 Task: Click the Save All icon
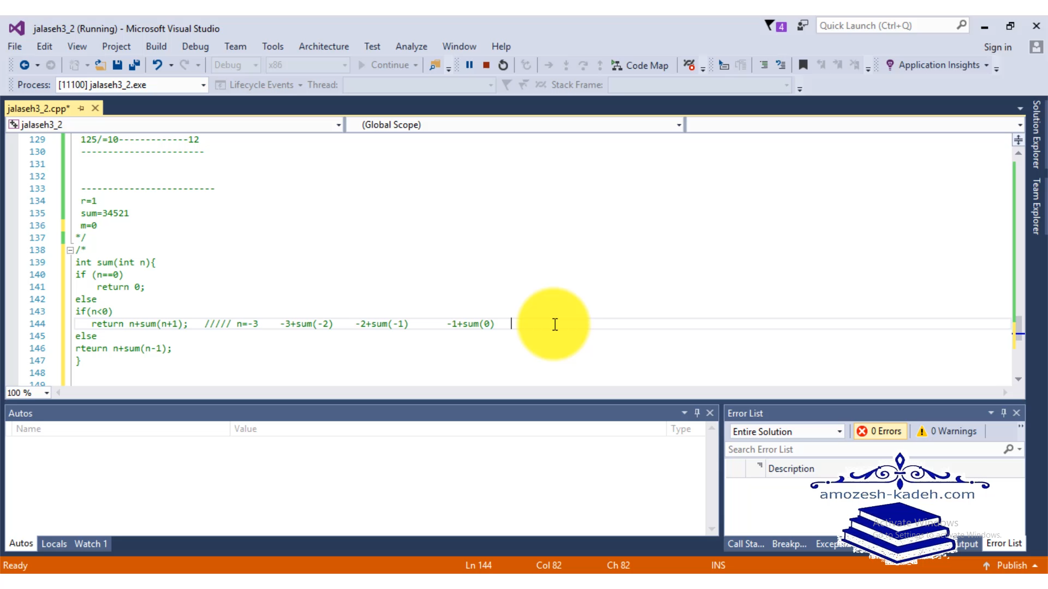[134, 65]
